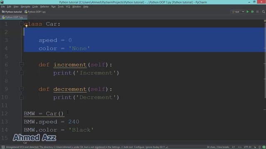Click line number 5 in the gutter
The width and height of the screenshot is (266, 149).
click(x=6, y=56)
